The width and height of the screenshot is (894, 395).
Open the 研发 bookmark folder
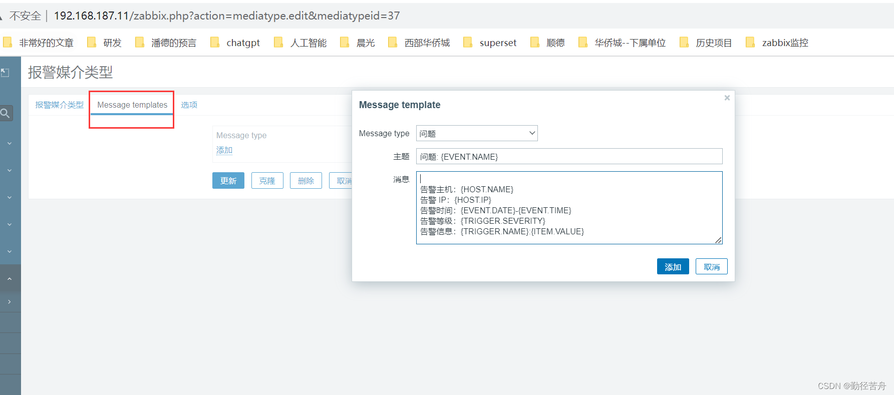105,43
